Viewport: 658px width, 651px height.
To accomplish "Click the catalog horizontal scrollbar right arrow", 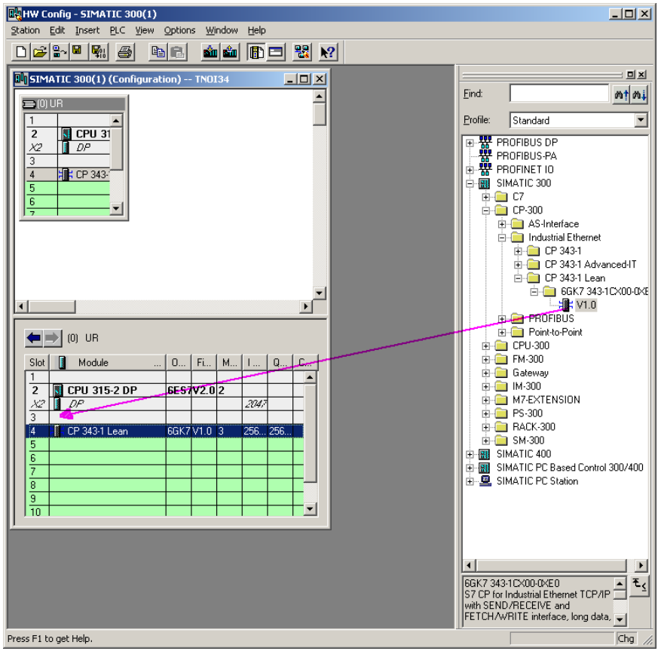I will pos(641,565).
